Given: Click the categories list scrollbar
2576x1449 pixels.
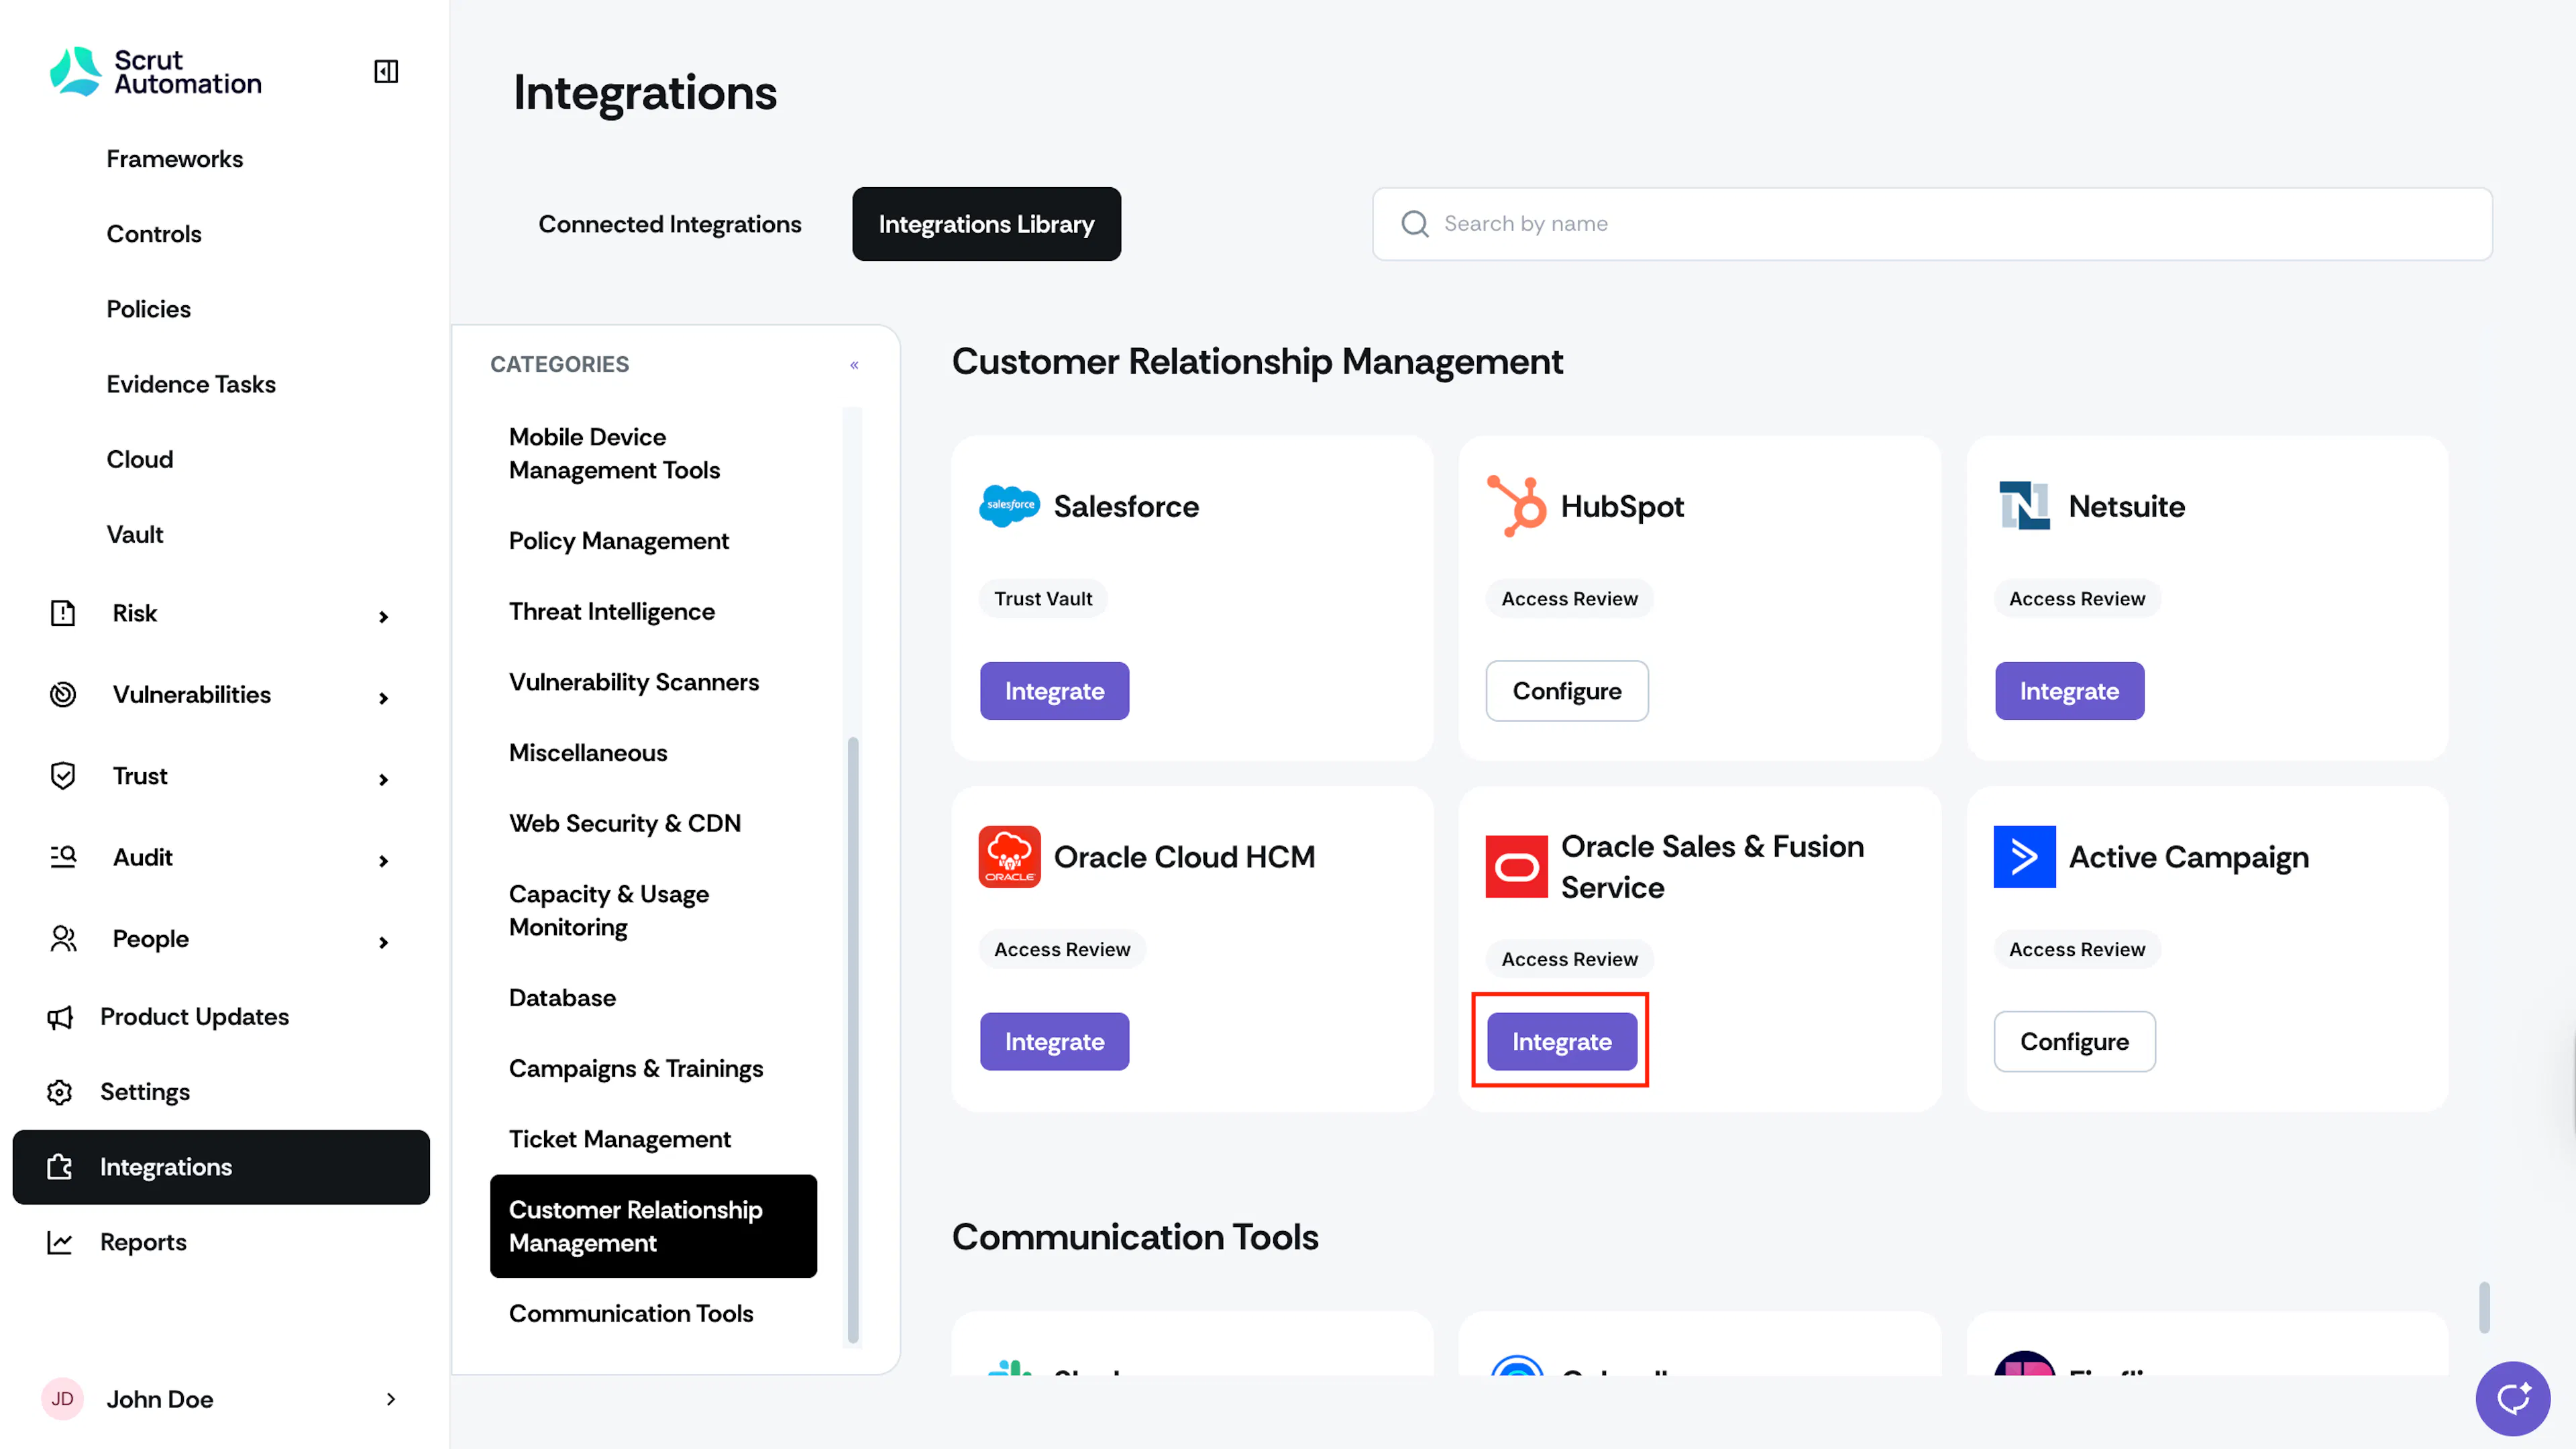Looking at the screenshot, I should pos(853,1040).
